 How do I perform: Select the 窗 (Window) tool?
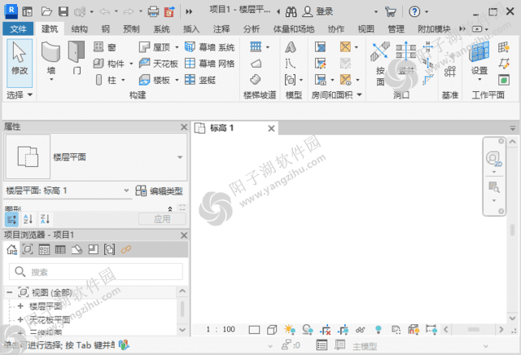[105, 47]
